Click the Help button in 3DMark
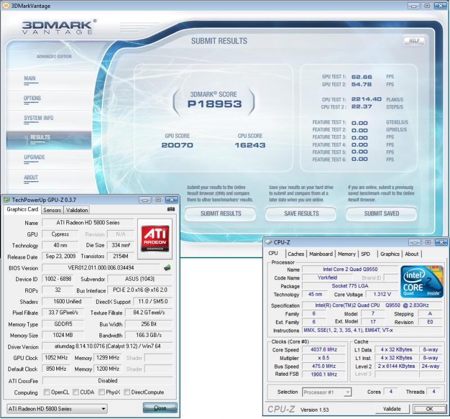This screenshot has height=419, width=450. [x=413, y=41]
